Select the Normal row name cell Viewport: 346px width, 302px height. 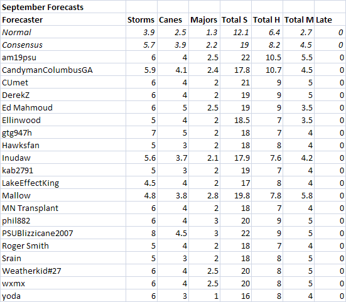tap(63, 32)
